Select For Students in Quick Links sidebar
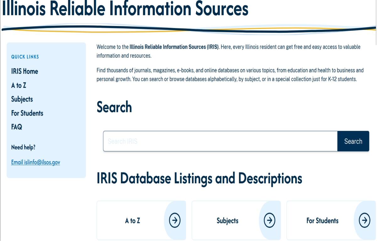Image resolution: width=377 pixels, height=241 pixels. click(27, 113)
